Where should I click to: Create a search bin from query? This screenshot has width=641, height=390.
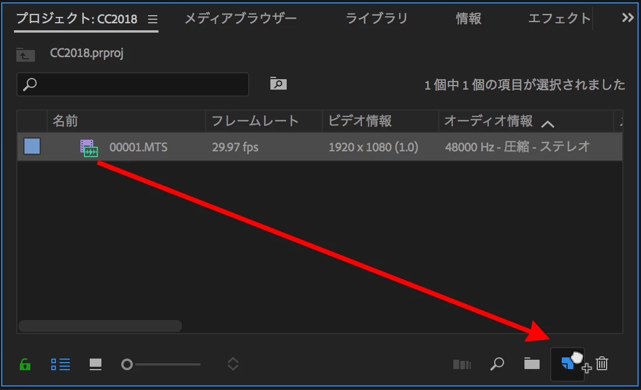pyautogui.click(x=278, y=83)
